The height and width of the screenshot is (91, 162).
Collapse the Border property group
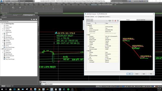[87, 51]
